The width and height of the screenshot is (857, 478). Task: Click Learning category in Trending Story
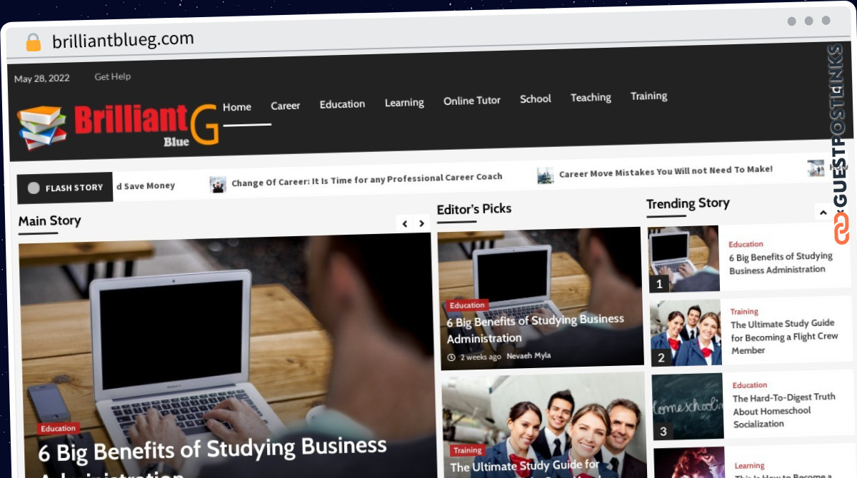point(750,466)
